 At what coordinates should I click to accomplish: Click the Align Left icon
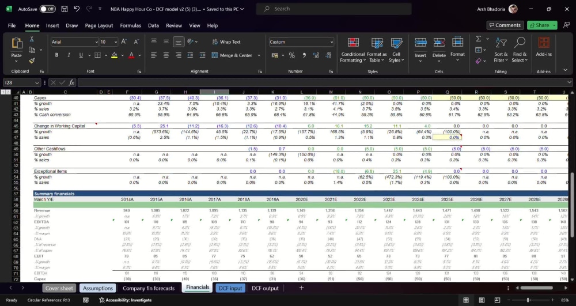pos(154,55)
